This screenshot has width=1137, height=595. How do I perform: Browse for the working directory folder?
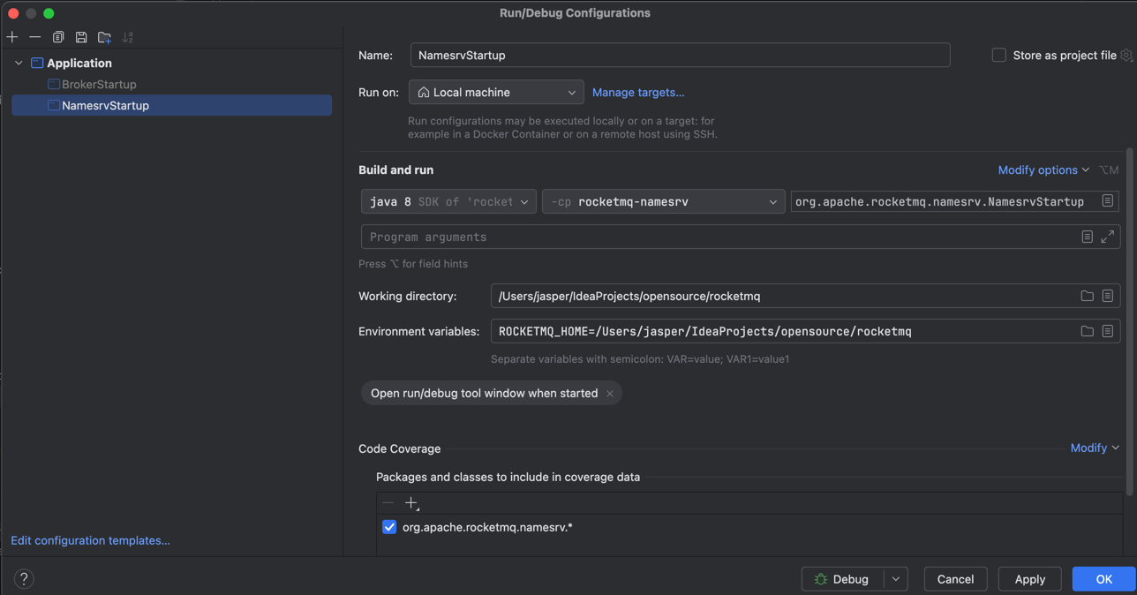click(x=1088, y=296)
